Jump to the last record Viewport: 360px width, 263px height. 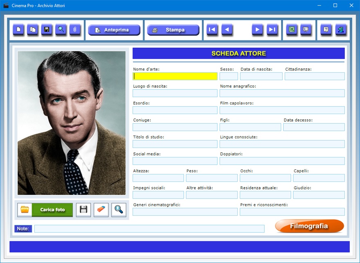point(272,29)
